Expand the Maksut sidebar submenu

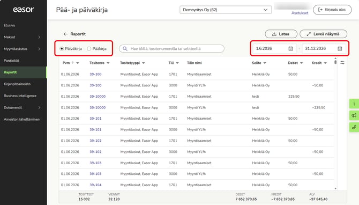point(39,37)
